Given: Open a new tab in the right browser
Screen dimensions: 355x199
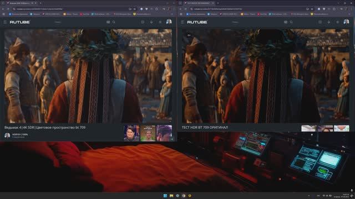Looking at the screenshot, I should [x=218, y=3].
